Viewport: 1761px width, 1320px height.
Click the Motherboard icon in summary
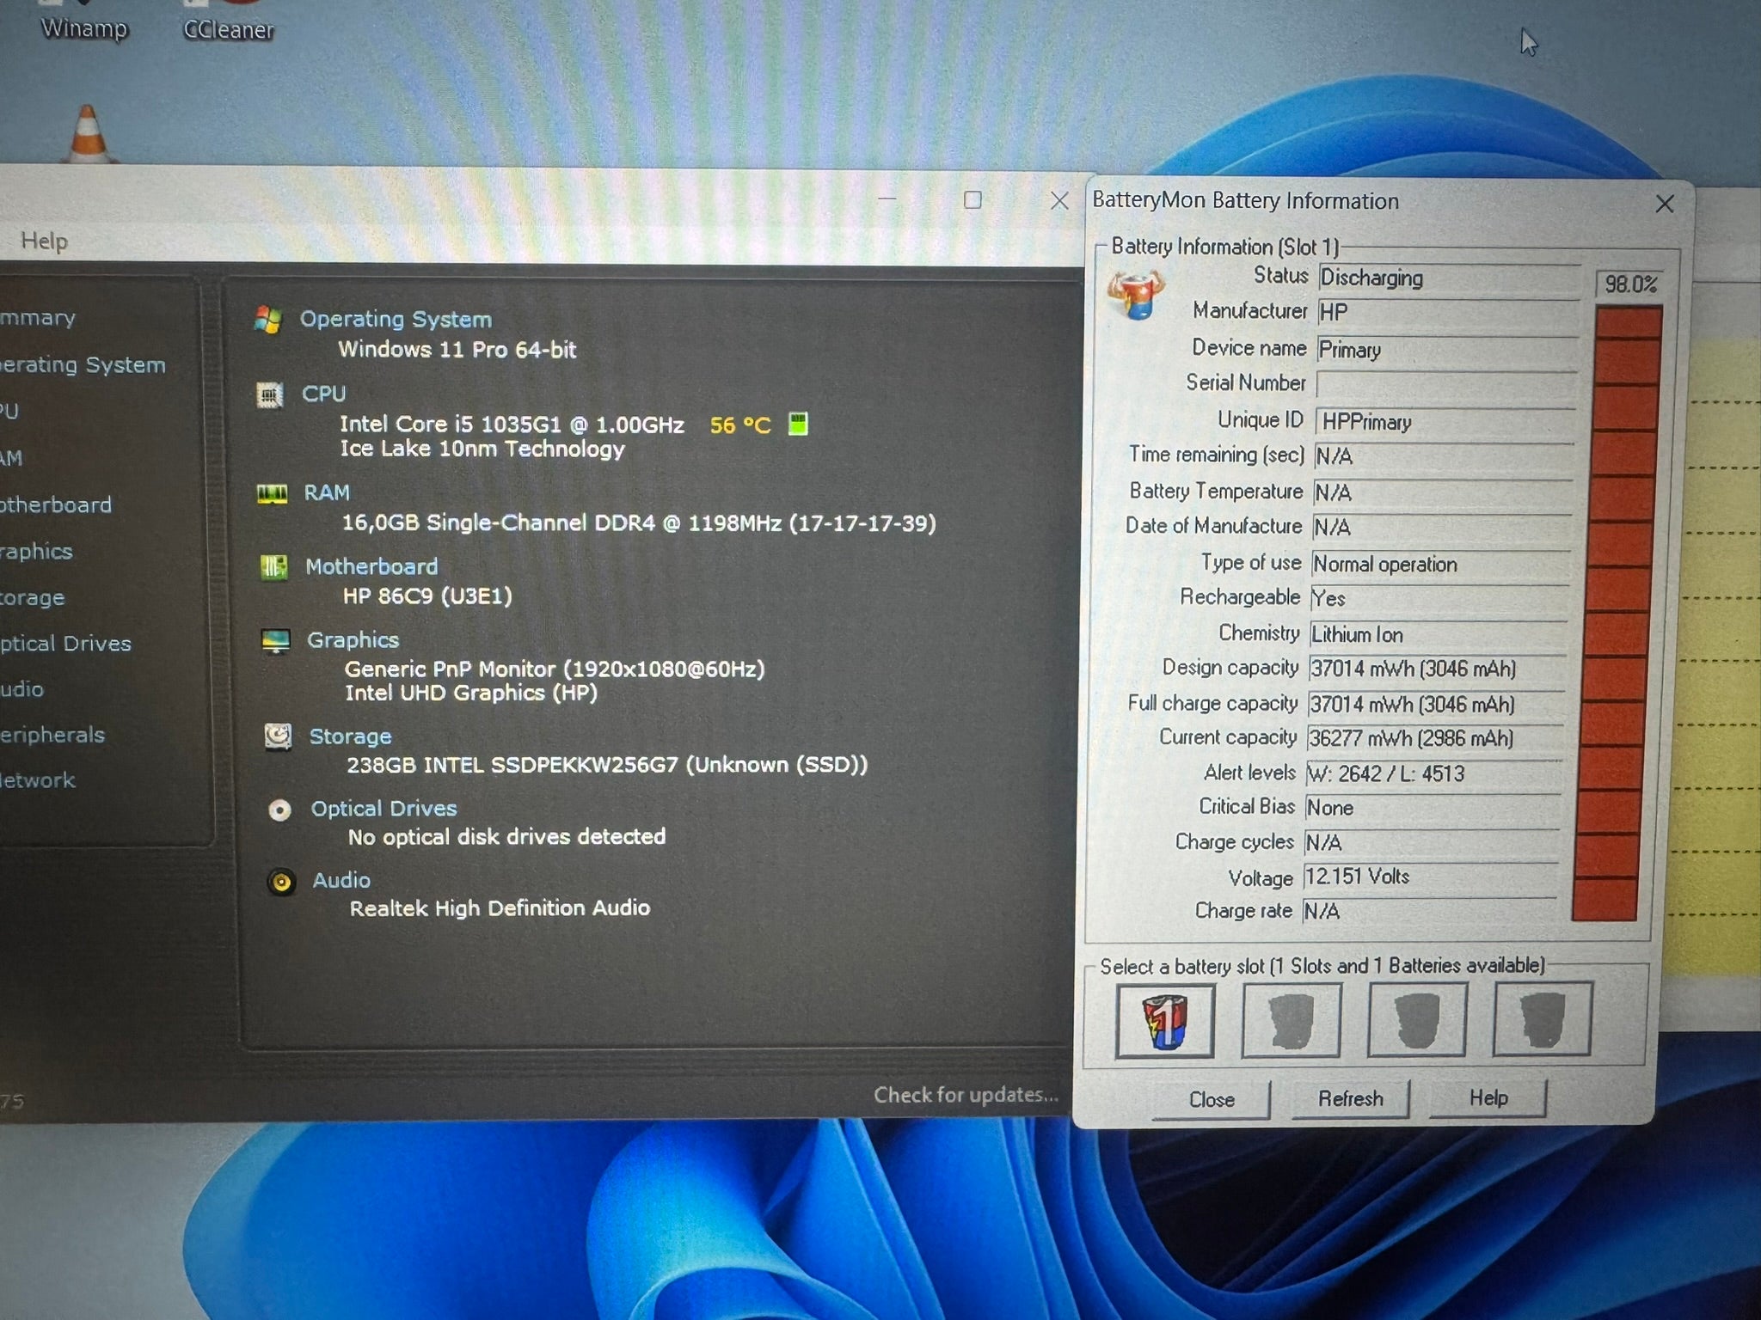pos(274,567)
